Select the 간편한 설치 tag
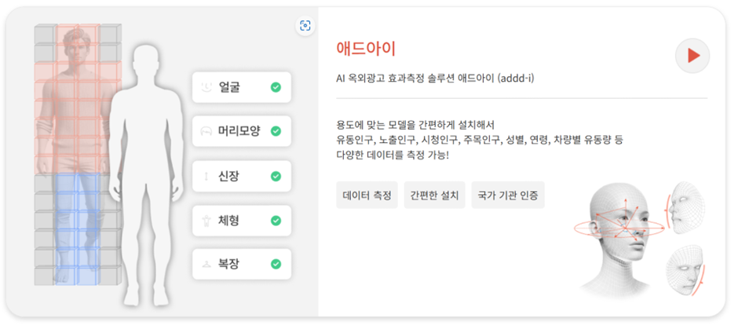 [434, 195]
